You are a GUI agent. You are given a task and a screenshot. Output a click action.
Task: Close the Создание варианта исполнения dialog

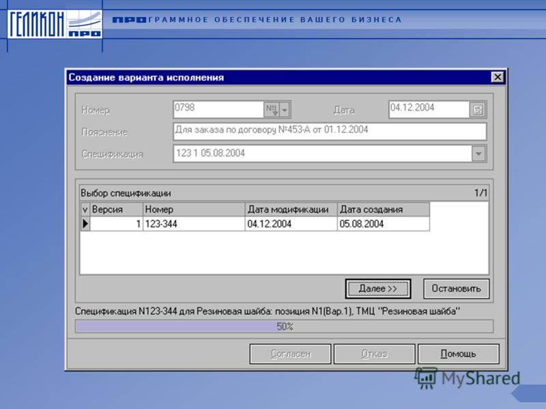coord(498,77)
